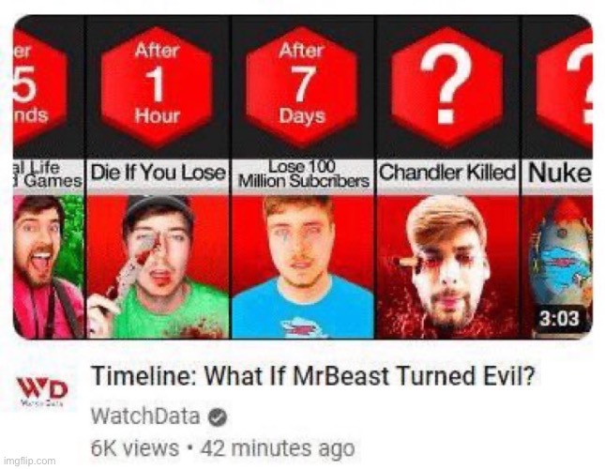Click the After 7 Days red hexagon
Viewport: 605px width, 469px height.
tap(302, 85)
